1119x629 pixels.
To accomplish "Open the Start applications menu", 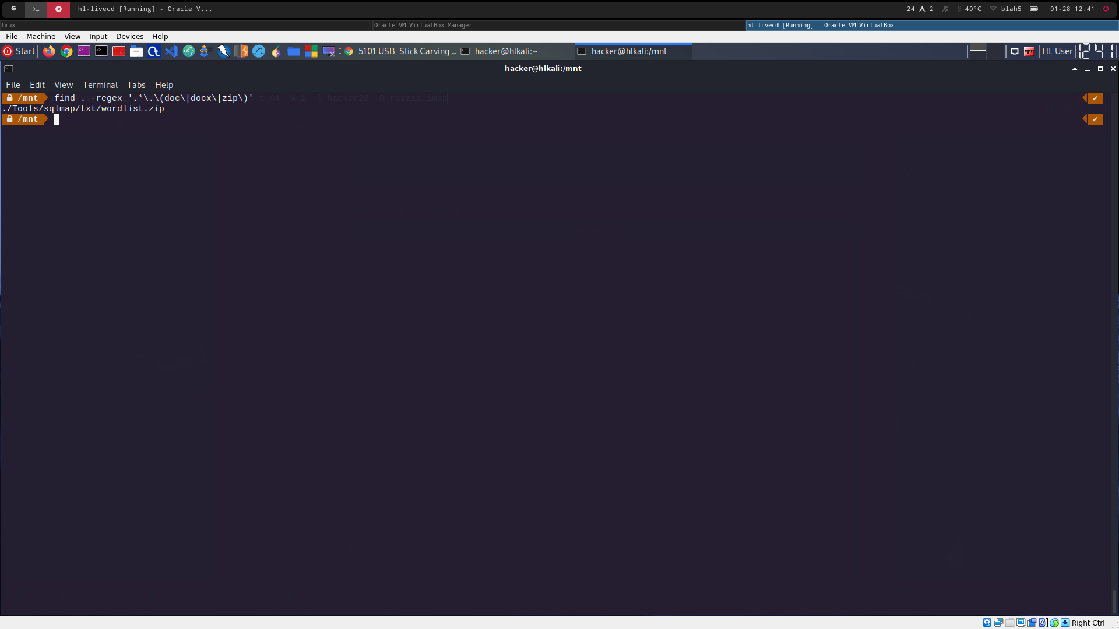I will click(x=19, y=51).
